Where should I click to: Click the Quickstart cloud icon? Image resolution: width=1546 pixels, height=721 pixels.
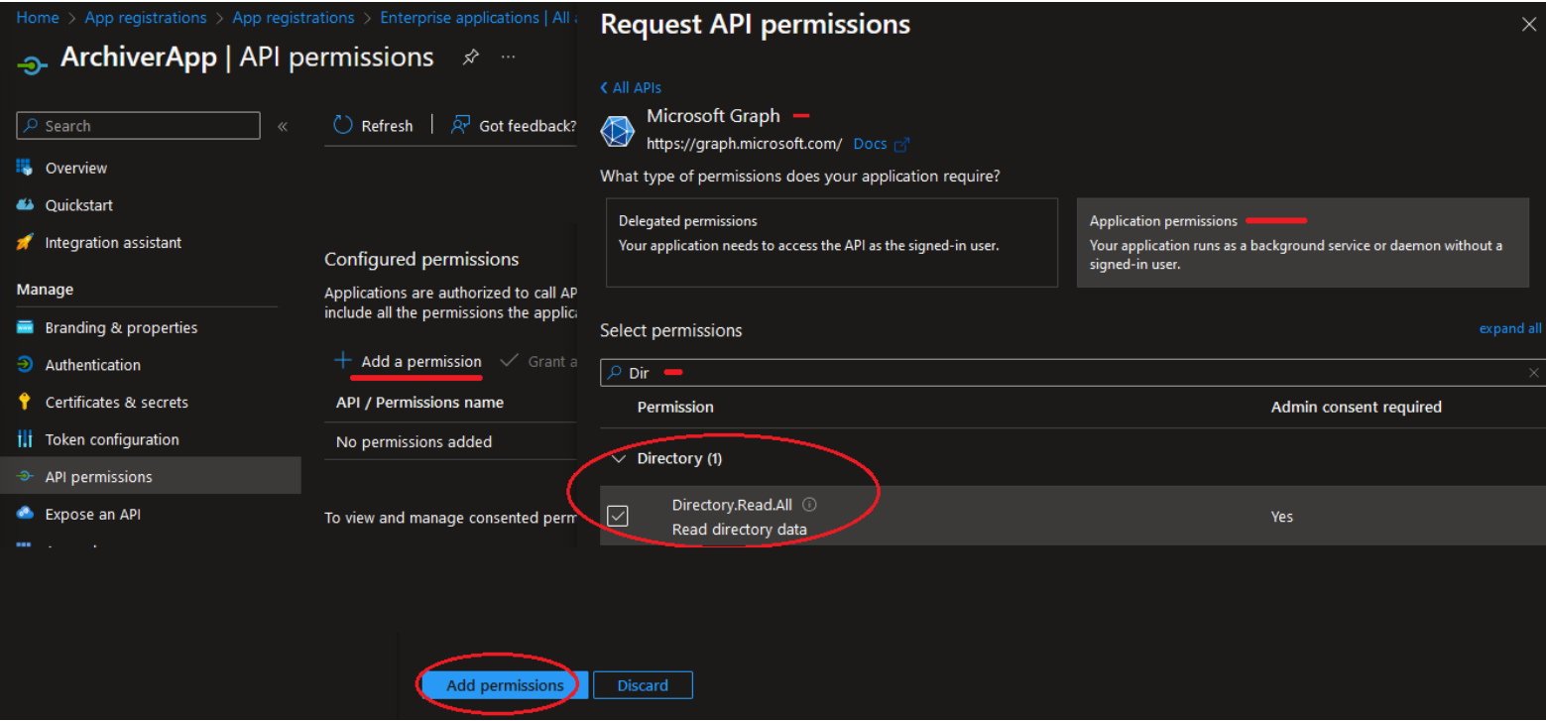click(x=25, y=204)
